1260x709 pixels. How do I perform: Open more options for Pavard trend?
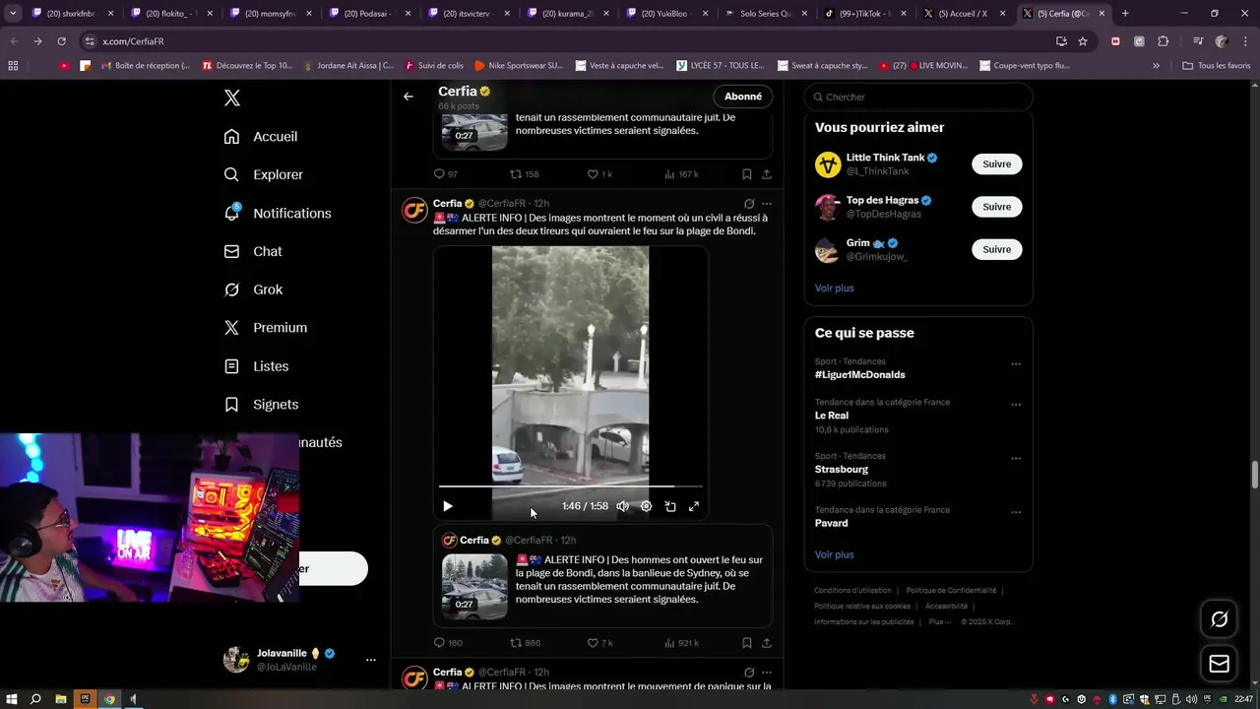coord(1016,512)
